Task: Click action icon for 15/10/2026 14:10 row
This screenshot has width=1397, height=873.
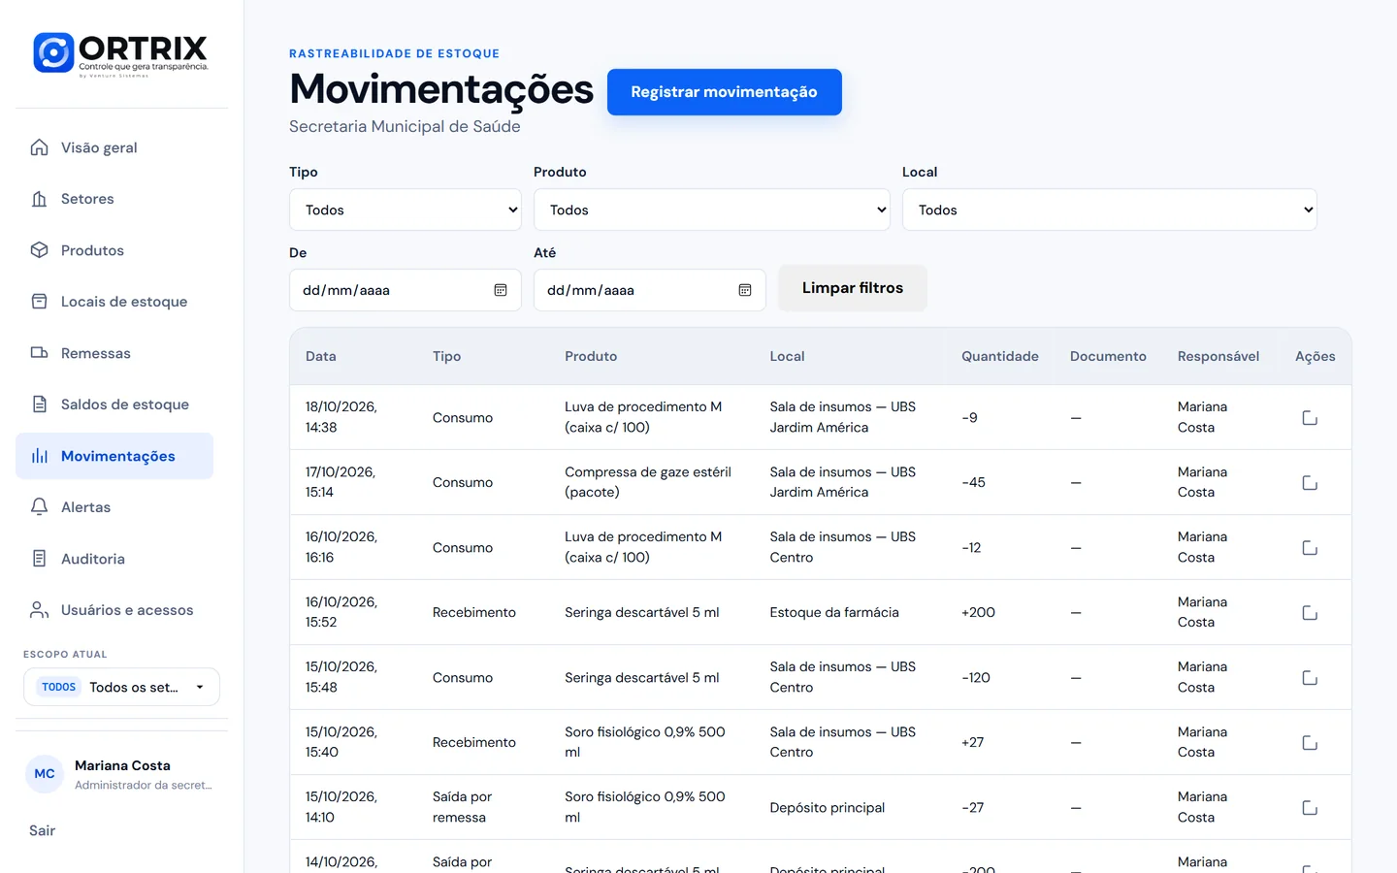Action: tap(1310, 808)
